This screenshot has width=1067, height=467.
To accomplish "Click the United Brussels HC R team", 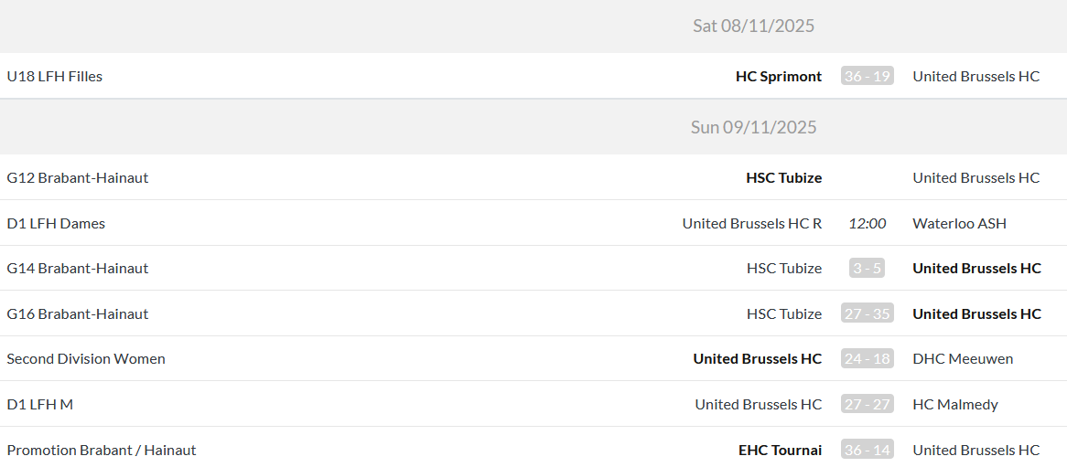I will click(x=751, y=223).
